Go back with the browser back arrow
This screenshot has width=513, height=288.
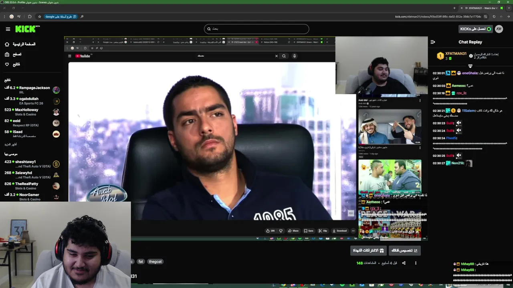(508, 16)
